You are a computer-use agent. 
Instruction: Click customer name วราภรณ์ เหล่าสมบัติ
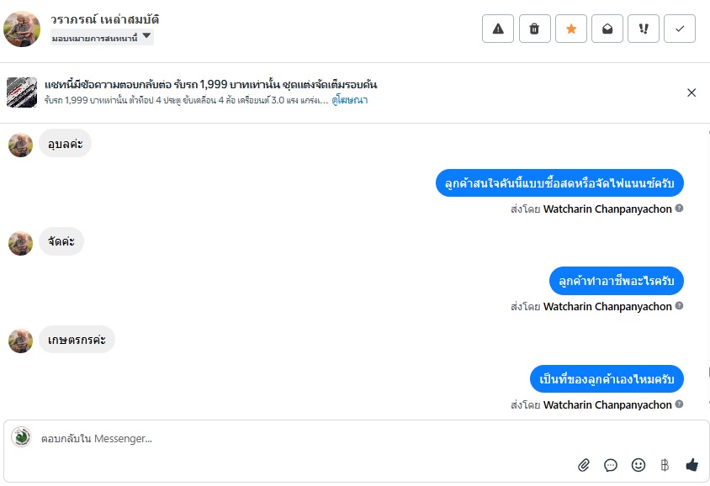[x=104, y=19]
